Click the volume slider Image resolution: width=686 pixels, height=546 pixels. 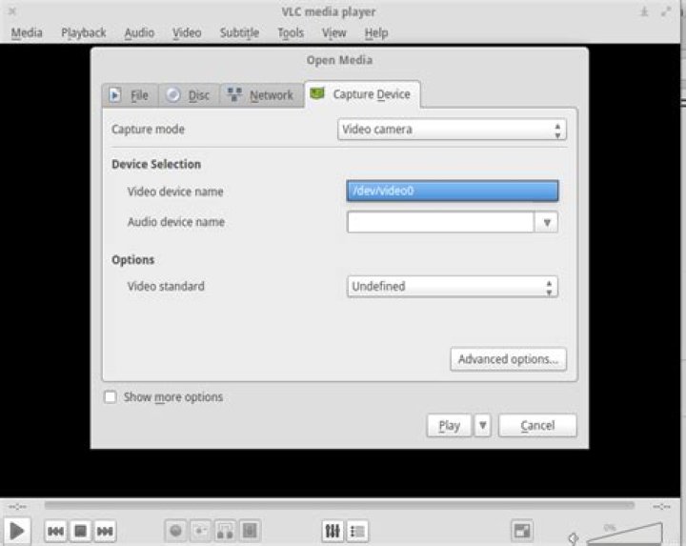[x=624, y=533]
